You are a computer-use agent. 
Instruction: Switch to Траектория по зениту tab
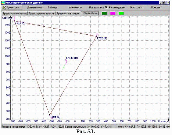point(15,14)
